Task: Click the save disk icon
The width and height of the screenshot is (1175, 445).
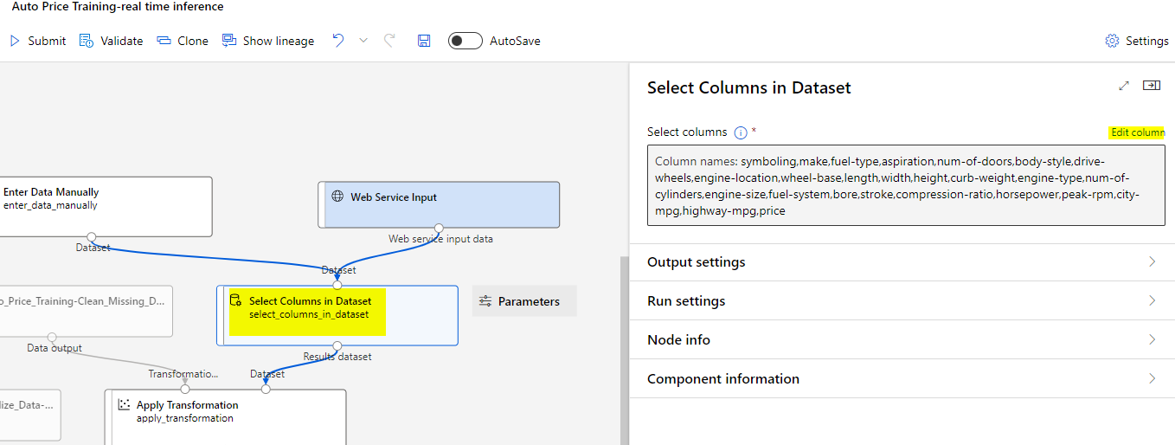Action: (x=424, y=41)
